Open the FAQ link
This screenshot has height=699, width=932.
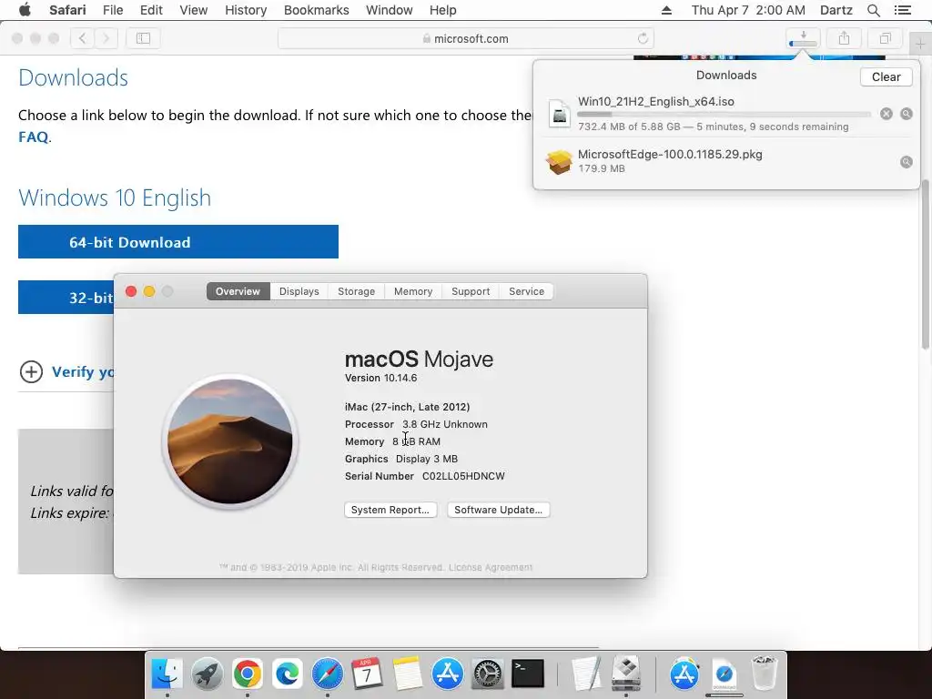click(x=34, y=137)
